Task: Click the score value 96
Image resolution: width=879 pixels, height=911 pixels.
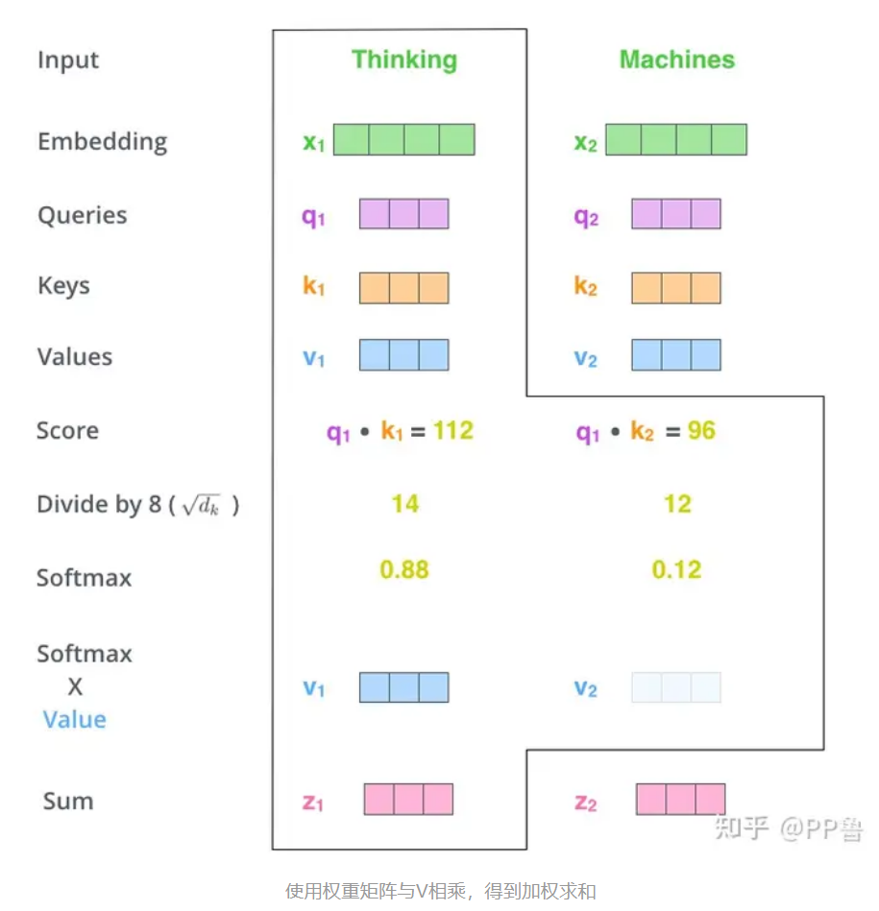Action: point(701,430)
